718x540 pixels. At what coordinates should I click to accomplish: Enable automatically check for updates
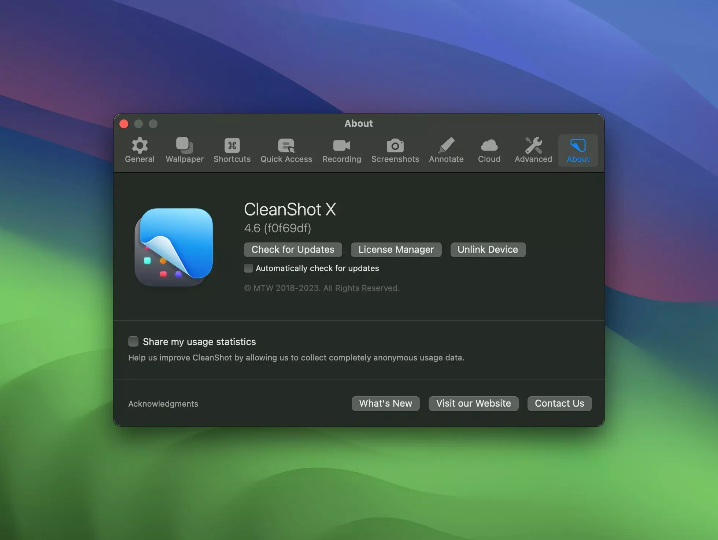[x=248, y=268]
